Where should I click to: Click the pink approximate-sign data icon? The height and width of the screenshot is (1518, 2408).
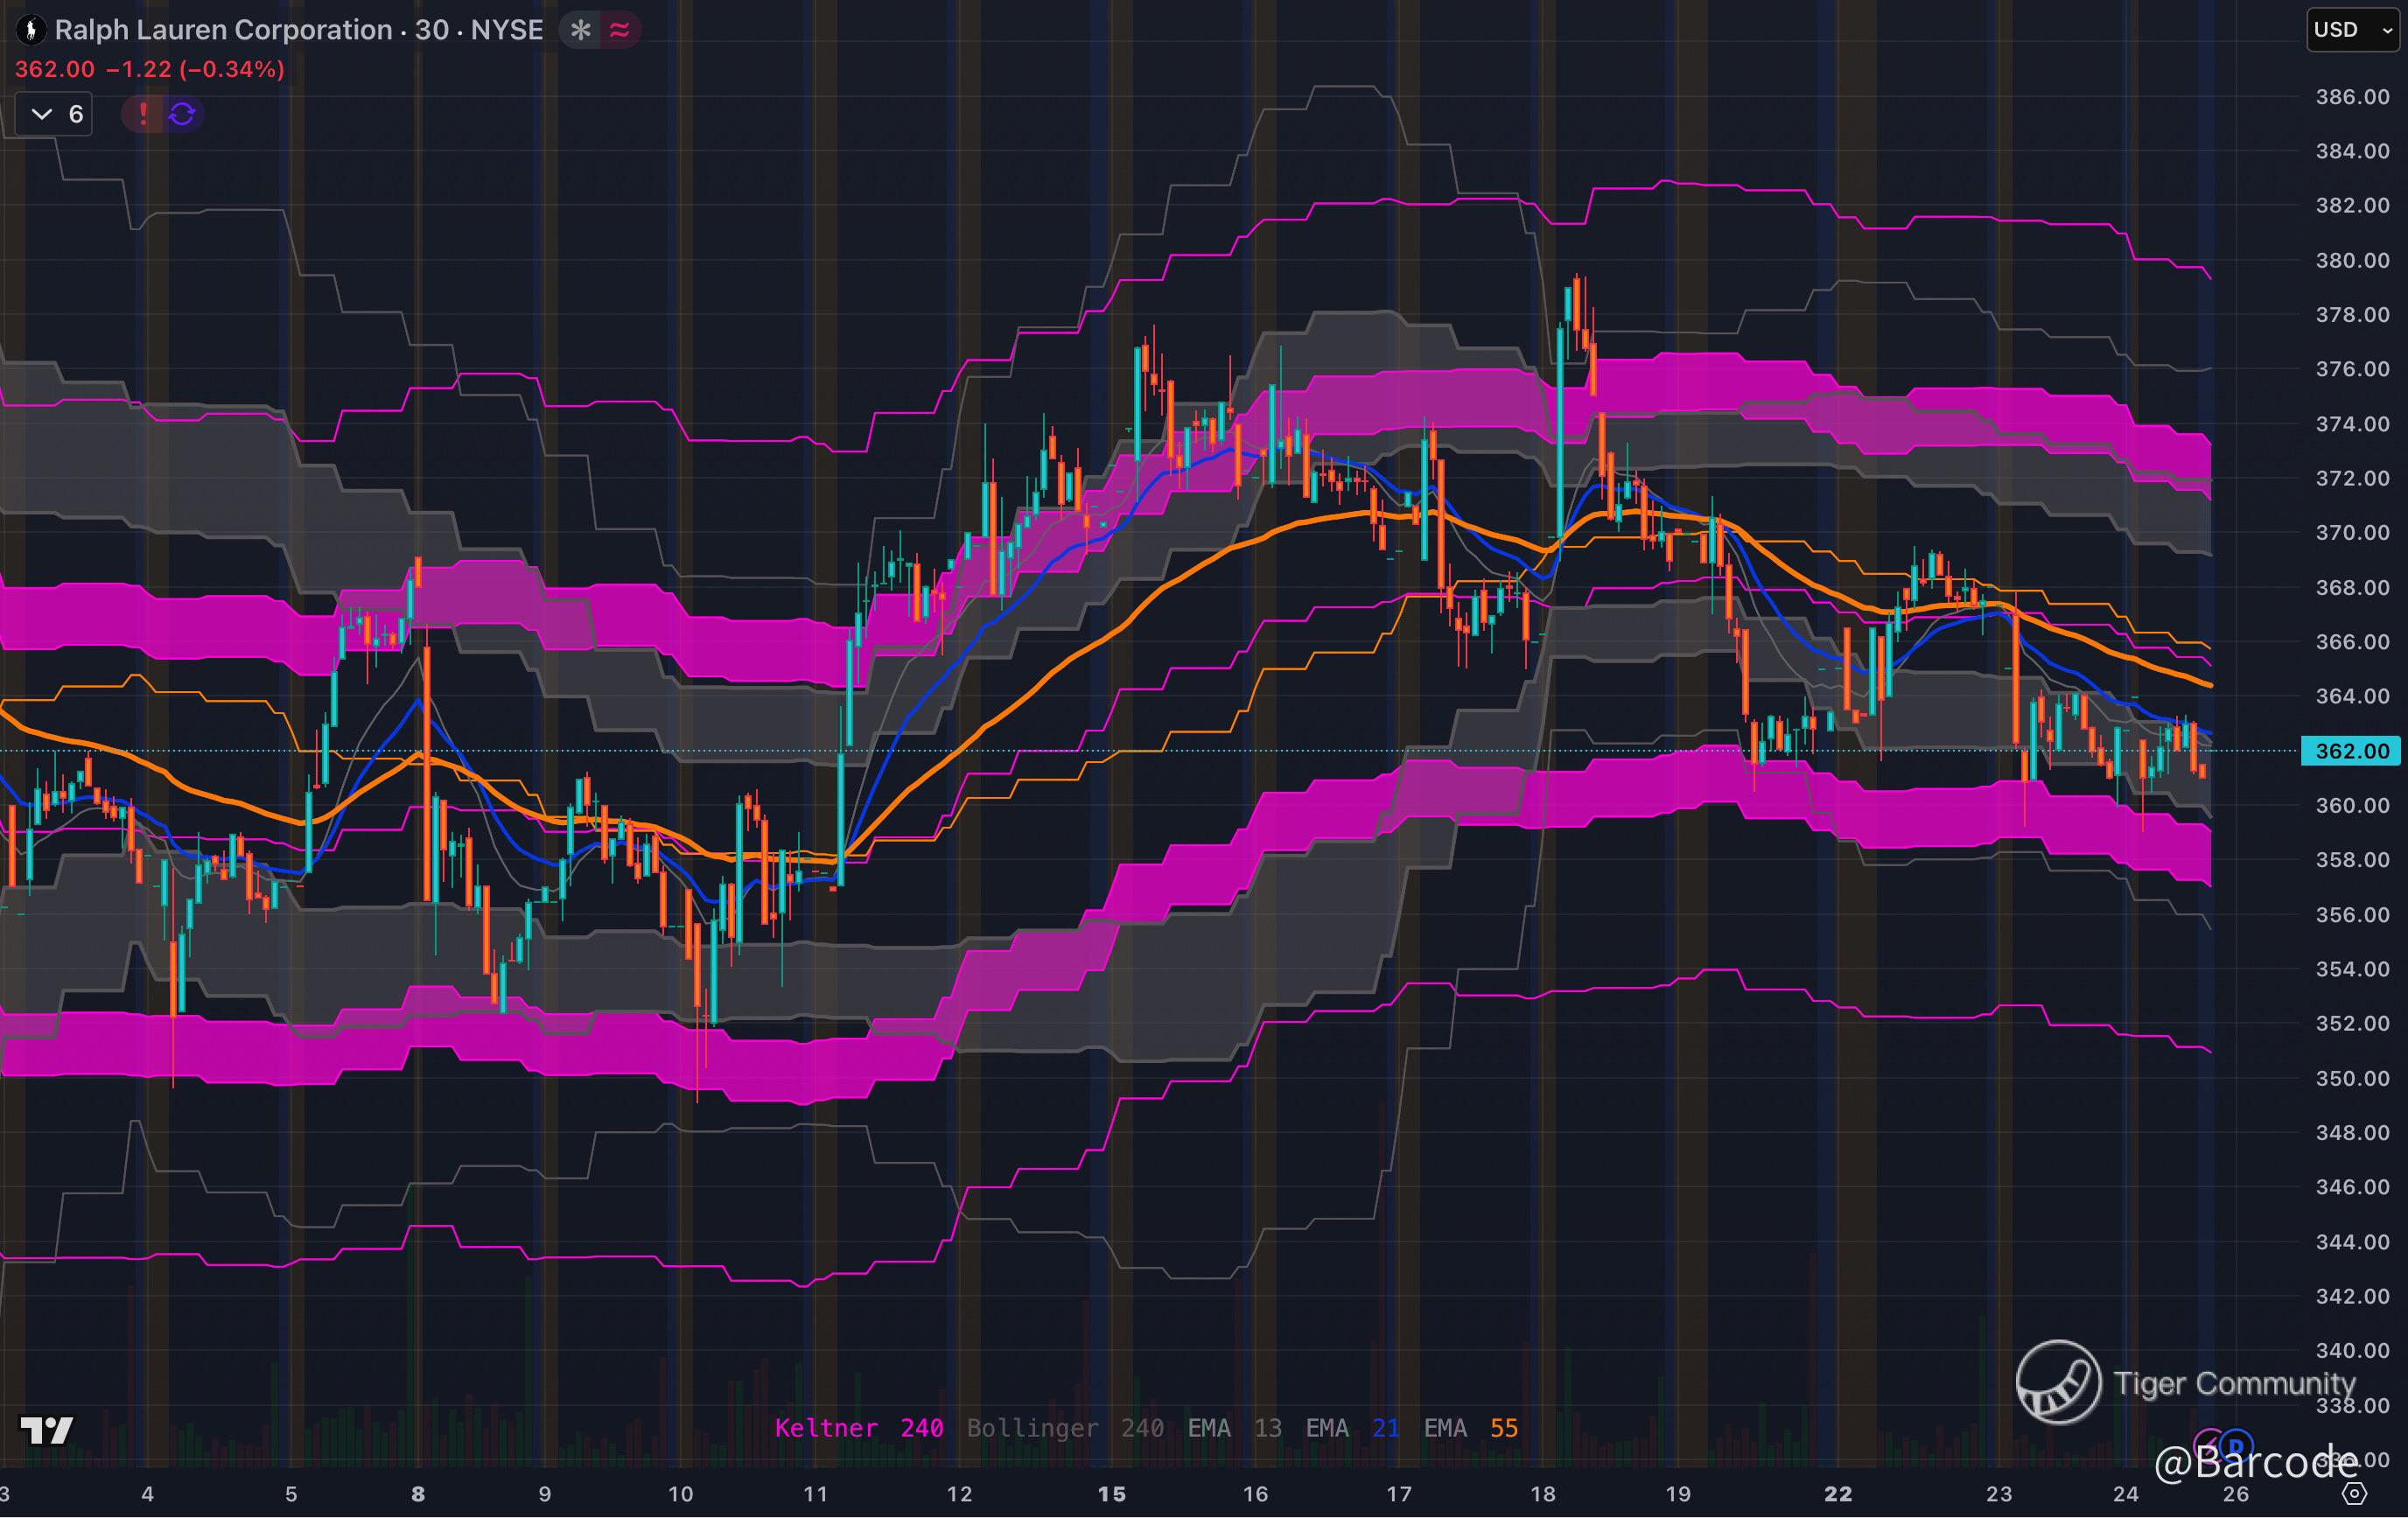pyautogui.click(x=620, y=30)
